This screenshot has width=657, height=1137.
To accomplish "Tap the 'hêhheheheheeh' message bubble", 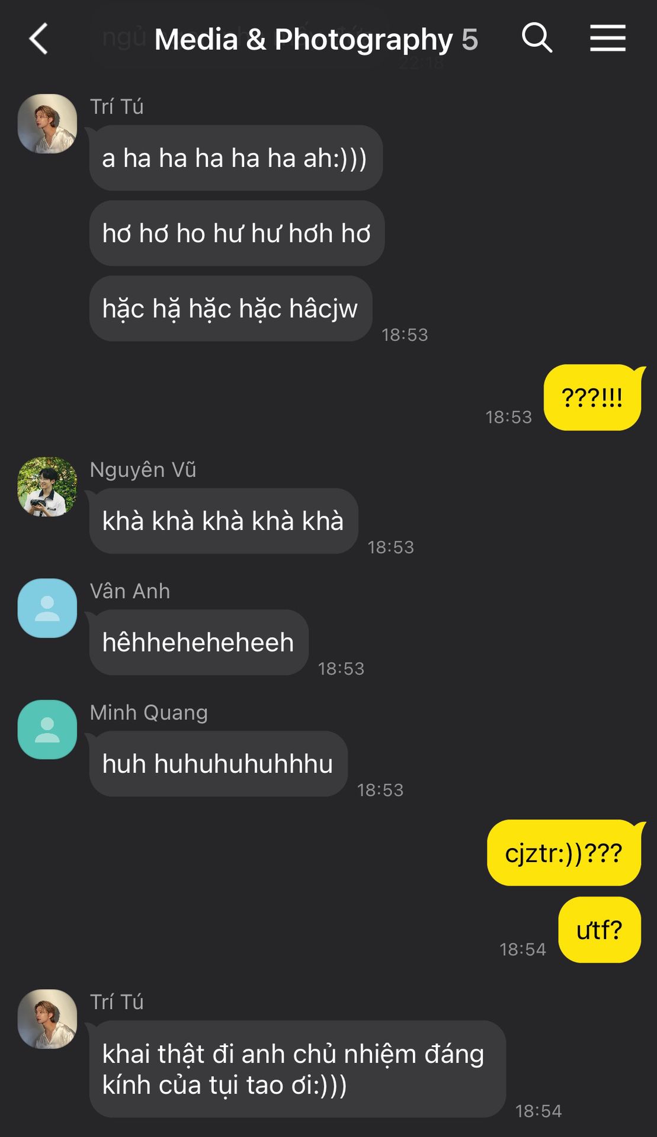I will coord(198,643).
